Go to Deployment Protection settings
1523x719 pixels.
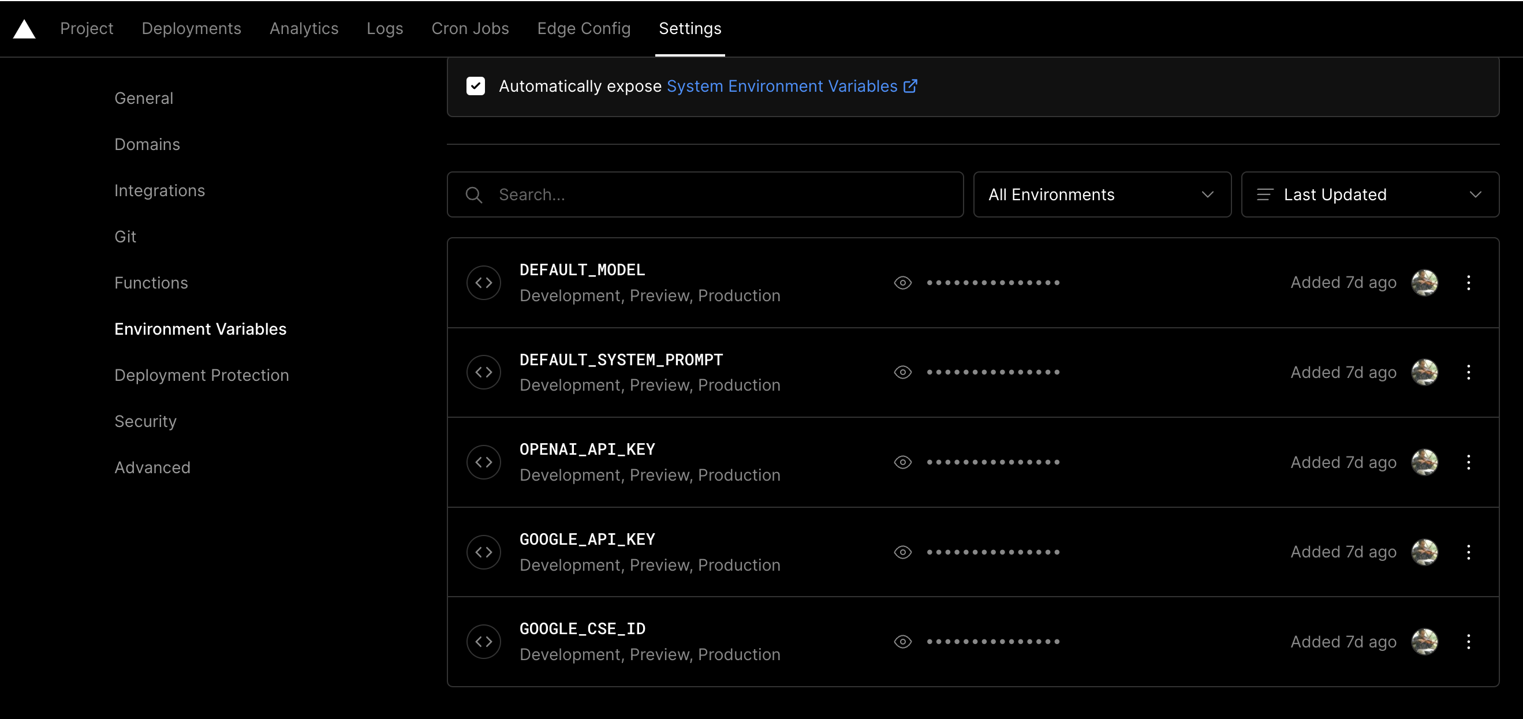(201, 375)
